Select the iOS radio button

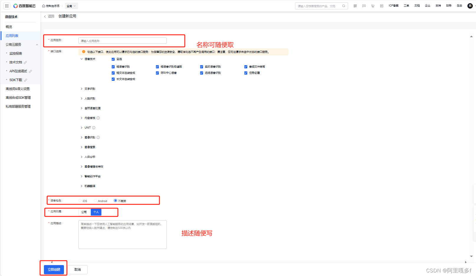point(80,201)
